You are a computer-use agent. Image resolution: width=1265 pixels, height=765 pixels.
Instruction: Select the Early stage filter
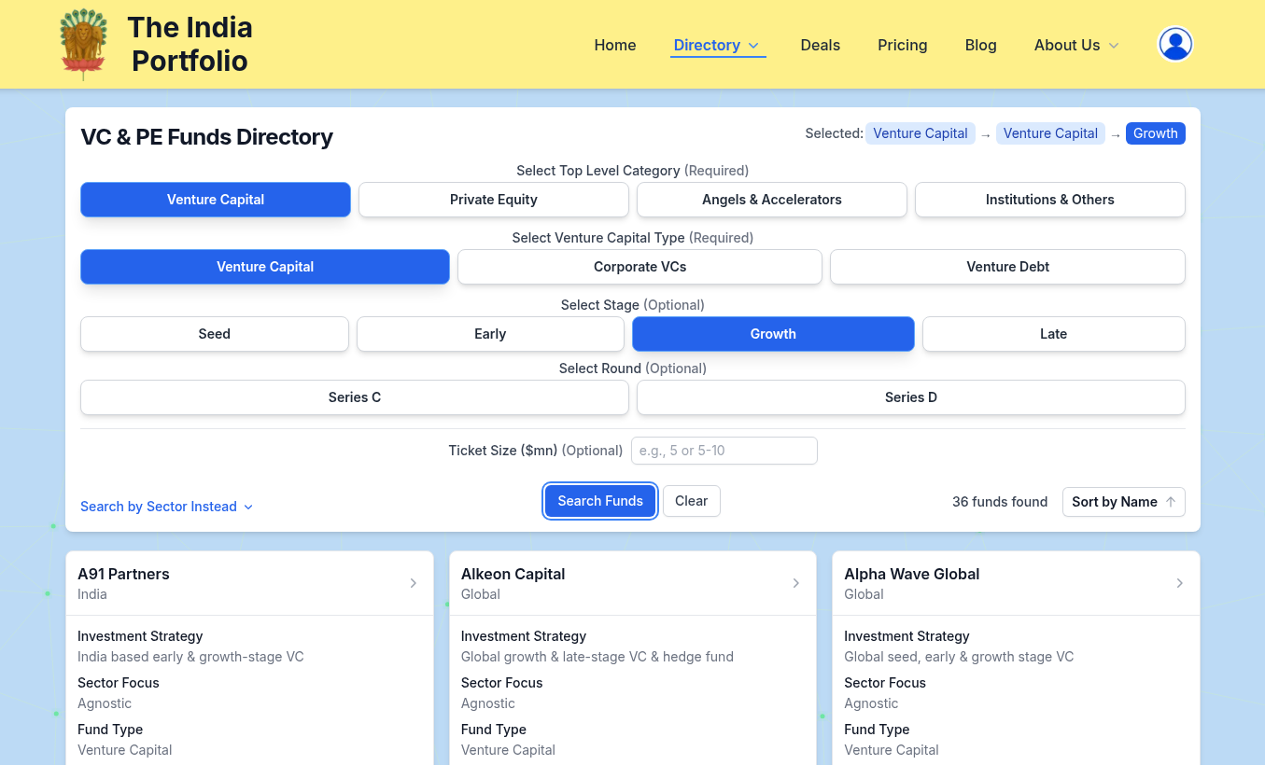(490, 334)
